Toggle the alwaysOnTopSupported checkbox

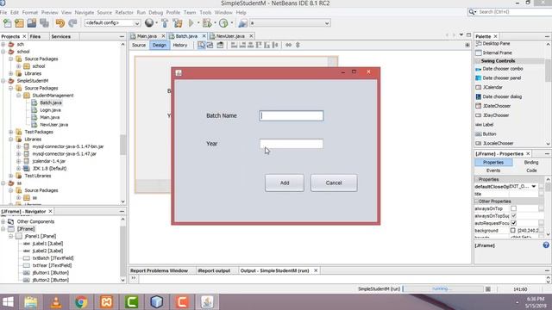coord(513,215)
